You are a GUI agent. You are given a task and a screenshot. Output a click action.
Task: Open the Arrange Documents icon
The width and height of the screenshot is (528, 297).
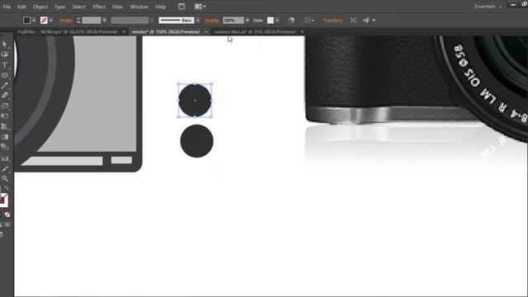pyautogui.click(x=200, y=7)
